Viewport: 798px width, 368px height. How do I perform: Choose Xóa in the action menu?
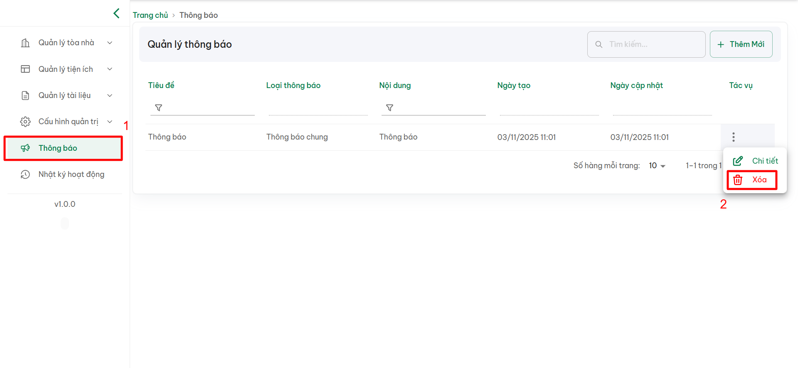click(752, 180)
